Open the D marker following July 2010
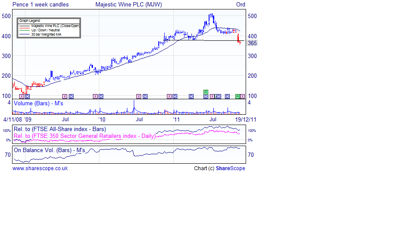This screenshot has width=413, height=232. click(x=145, y=97)
